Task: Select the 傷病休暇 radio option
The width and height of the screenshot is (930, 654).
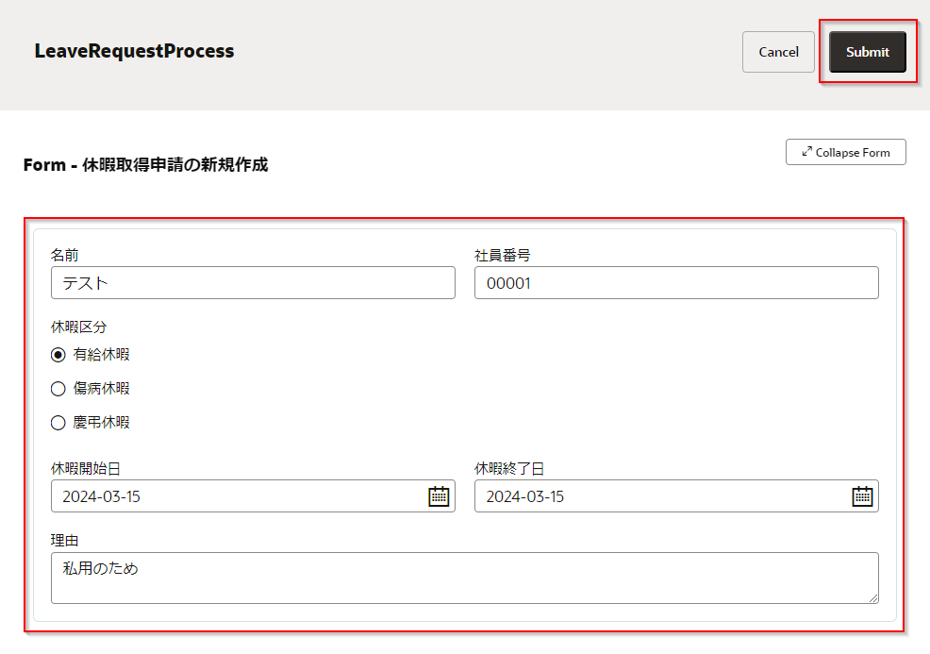Action: (58, 389)
